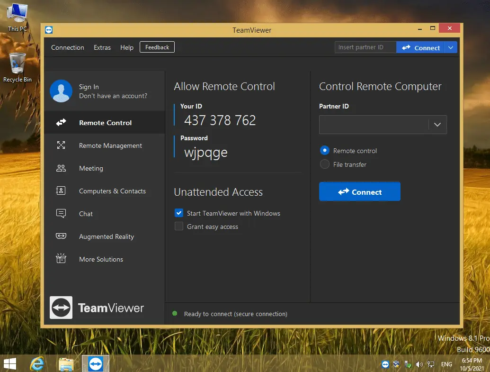Open TeamViewer from the system tray

[385, 364]
